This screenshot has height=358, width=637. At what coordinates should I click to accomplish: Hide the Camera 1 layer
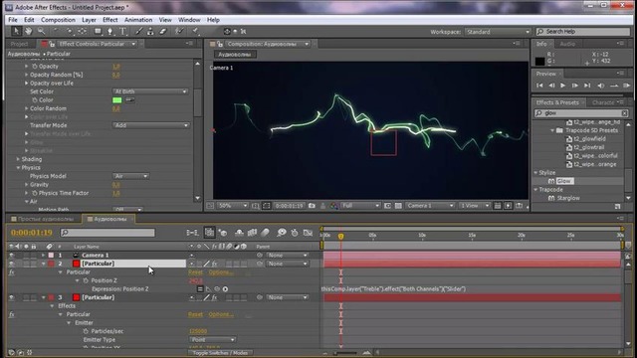11,256
